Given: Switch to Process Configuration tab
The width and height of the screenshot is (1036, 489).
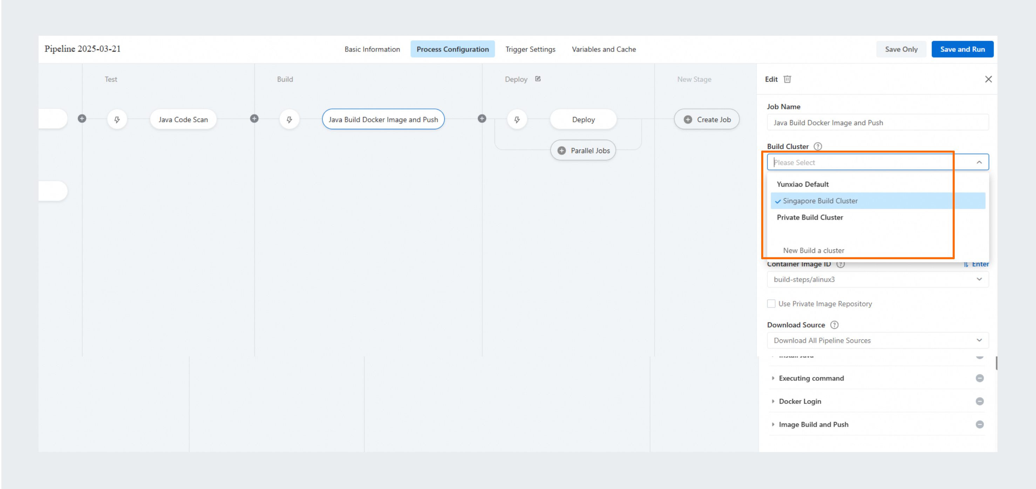Looking at the screenshot, I should (452, 49).
